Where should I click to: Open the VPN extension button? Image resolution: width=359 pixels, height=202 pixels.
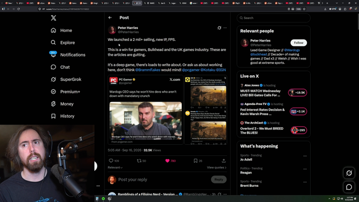333,9
